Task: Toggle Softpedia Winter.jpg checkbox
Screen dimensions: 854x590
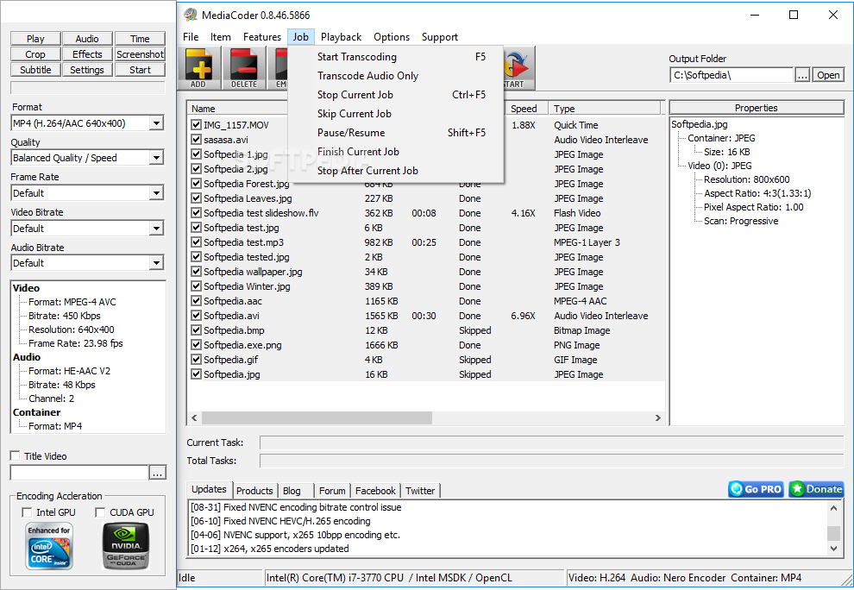Action: 196,286
